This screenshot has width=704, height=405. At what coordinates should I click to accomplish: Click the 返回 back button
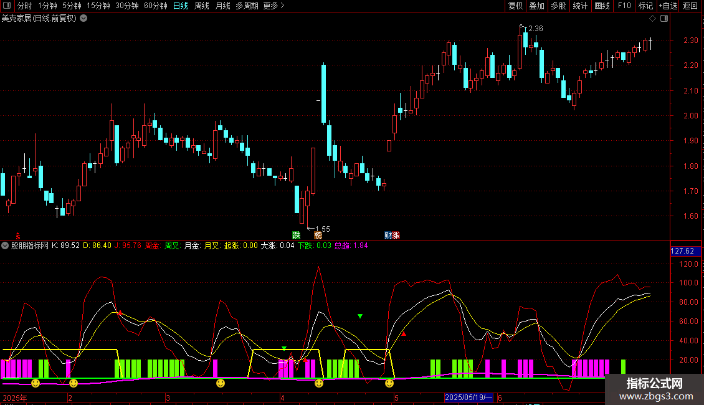tap(690, 6)
